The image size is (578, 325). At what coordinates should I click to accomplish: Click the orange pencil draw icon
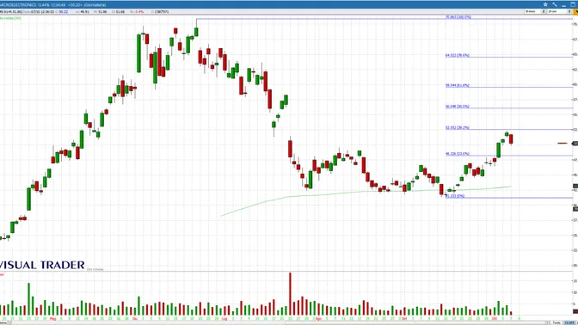[x=576, y=12]
